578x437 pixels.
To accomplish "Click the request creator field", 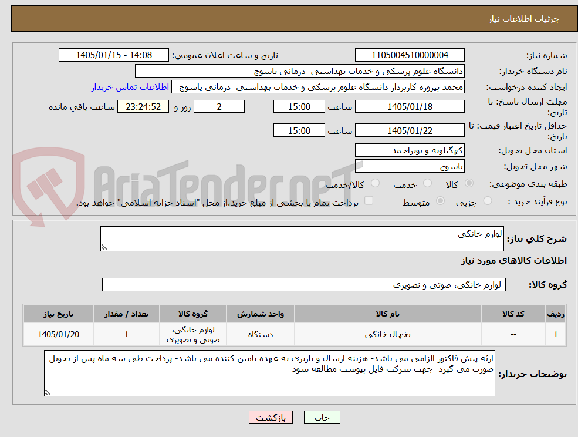I will [x=318, y=87].
